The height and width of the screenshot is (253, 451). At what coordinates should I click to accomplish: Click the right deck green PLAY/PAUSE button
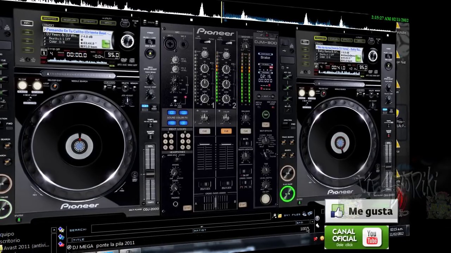click(288, 194)
